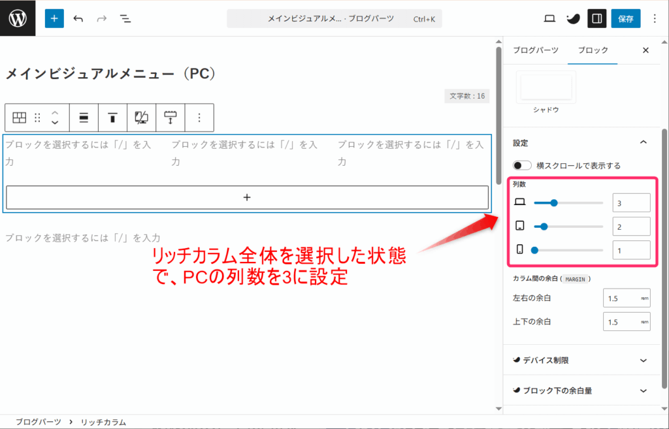Select the シャドウ style thumbnail
The width and height of the screenshot is (669, 429).
546,88
